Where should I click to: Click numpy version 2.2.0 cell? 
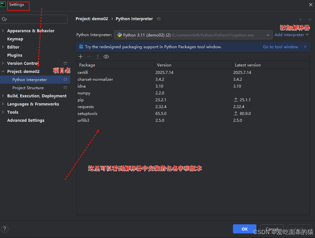pyautogui.click(x=160, y=93)
